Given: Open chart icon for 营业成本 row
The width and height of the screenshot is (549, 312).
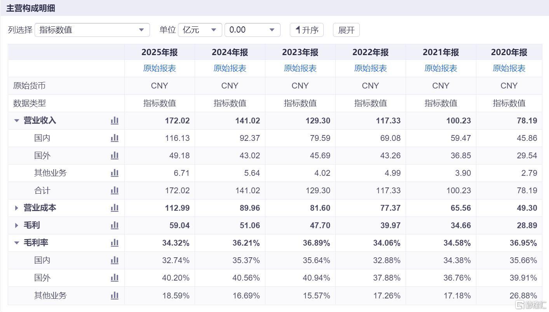Looking at the screenshot, I should click(114, 208).
